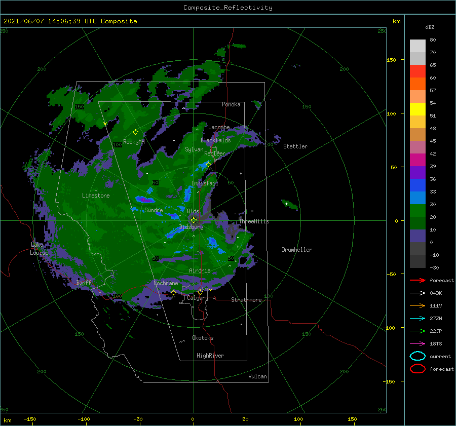Click the Limestone label

(x=96, y=196)
